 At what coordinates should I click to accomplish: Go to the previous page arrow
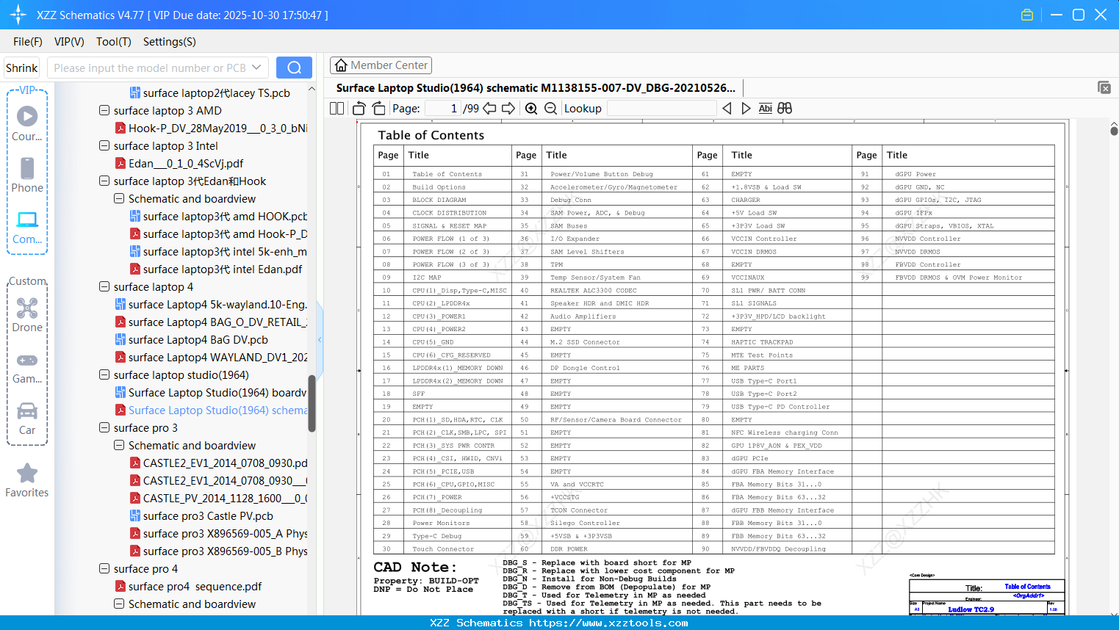pos(489,108)
